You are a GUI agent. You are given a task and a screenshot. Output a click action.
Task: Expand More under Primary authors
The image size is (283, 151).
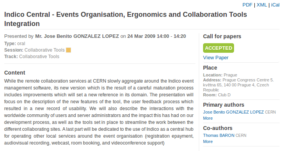pos(208,118)
